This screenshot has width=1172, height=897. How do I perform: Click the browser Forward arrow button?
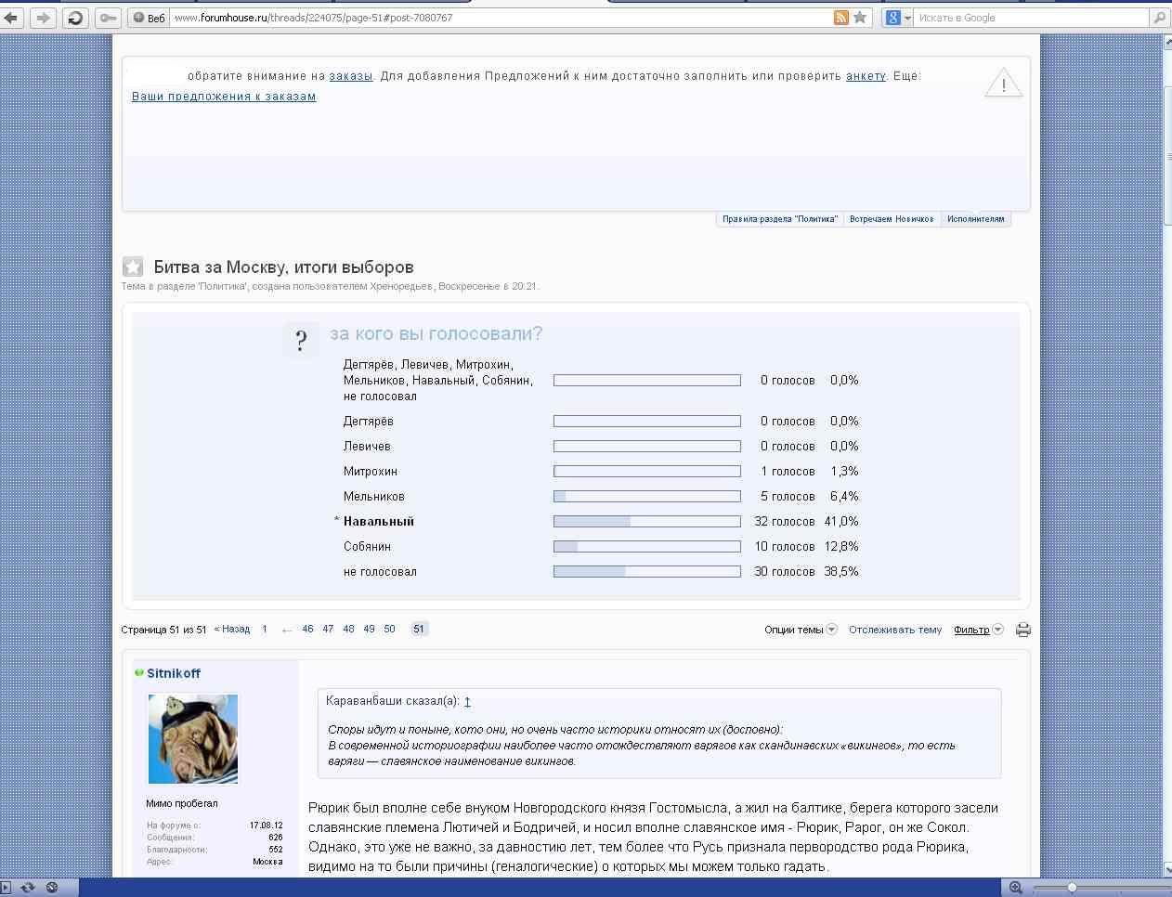point(43,18)
